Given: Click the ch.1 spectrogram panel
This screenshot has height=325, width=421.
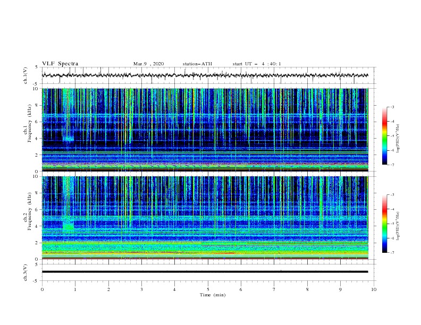Looking at the screenshot, I should [205, 130].
